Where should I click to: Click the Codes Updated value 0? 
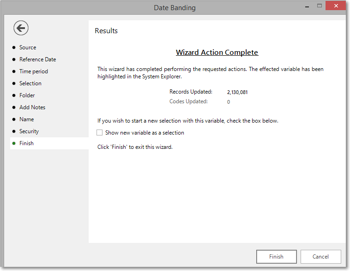click(229, 102)
